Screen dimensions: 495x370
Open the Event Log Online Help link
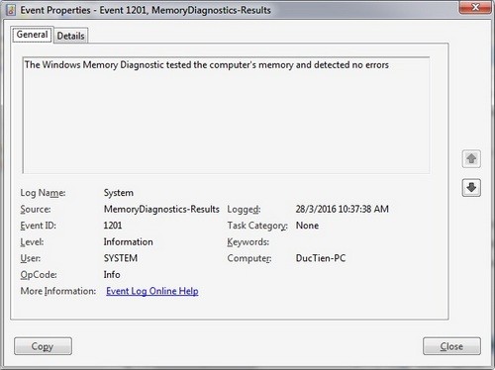152,291
